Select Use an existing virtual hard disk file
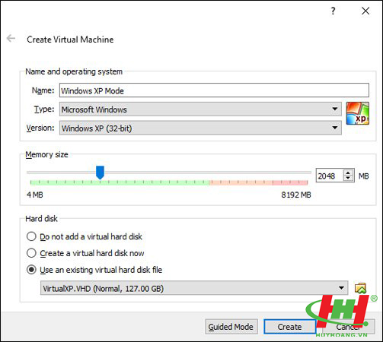The image size is (383, 342). pyautogui.click(x=31, y=270)
